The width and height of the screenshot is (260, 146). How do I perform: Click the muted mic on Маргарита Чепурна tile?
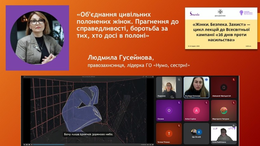(x=234, y=103)
